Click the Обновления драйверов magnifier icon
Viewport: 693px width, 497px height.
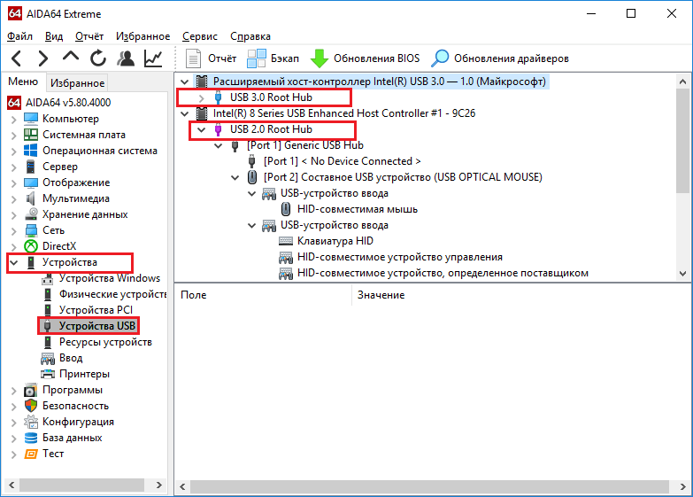(x=440, y=58)
